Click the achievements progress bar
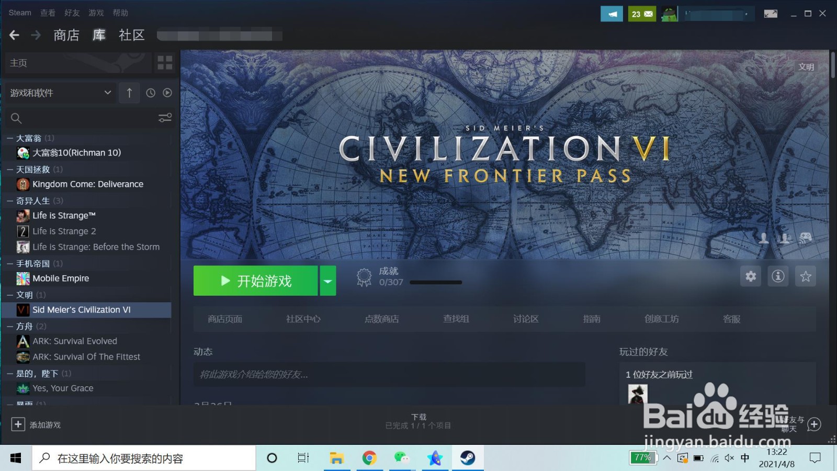The image size is (837, 471). pos(436,282)
